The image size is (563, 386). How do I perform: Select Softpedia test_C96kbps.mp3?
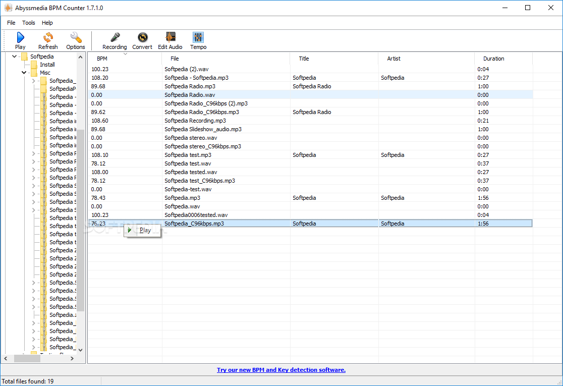click(200, 181)
